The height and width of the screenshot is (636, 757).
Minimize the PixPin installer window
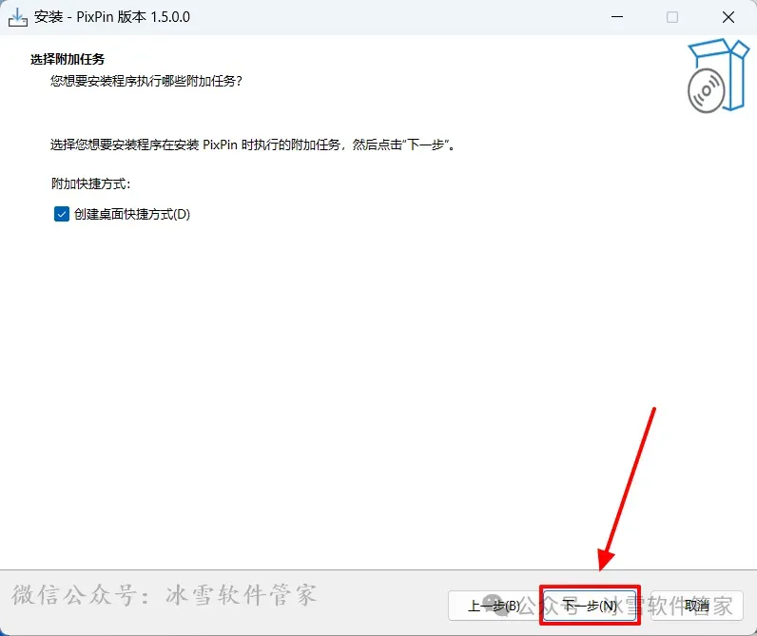[x=617, y=17]
